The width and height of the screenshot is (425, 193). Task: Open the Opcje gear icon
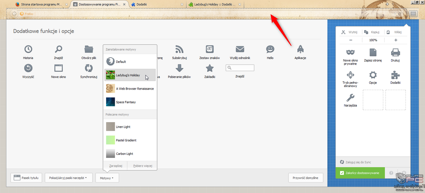point(373,75)
